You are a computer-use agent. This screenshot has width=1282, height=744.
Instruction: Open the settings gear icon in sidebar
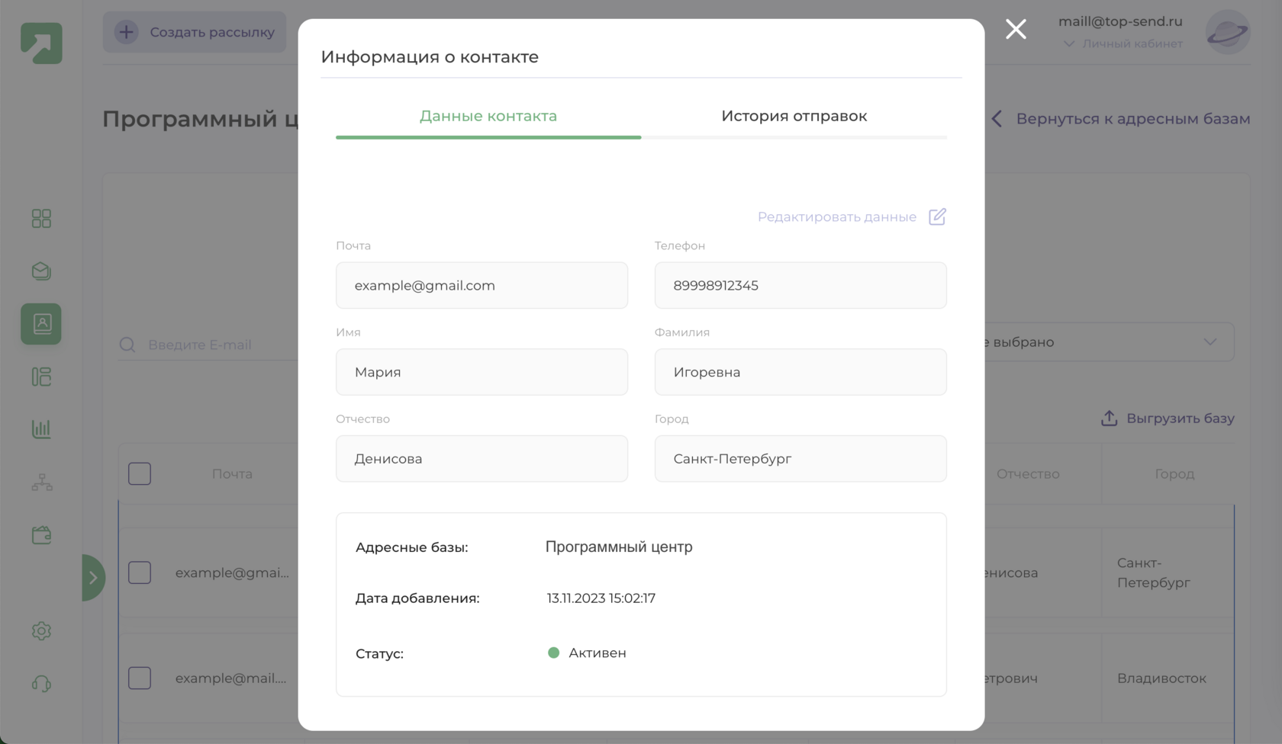tap(41, 631)
